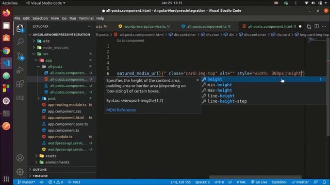
Task: Collapse the app folder
Action: point(48,60)
